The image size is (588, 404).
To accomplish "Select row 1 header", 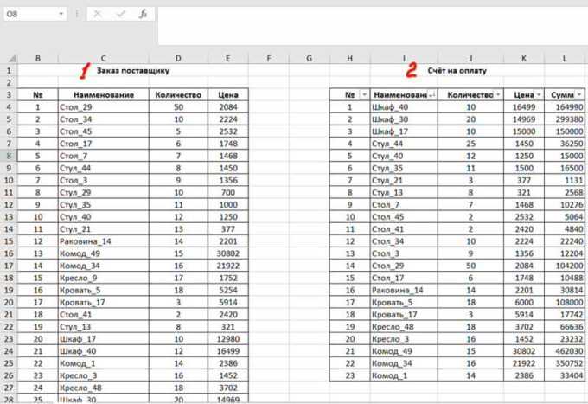I will 9,71.
